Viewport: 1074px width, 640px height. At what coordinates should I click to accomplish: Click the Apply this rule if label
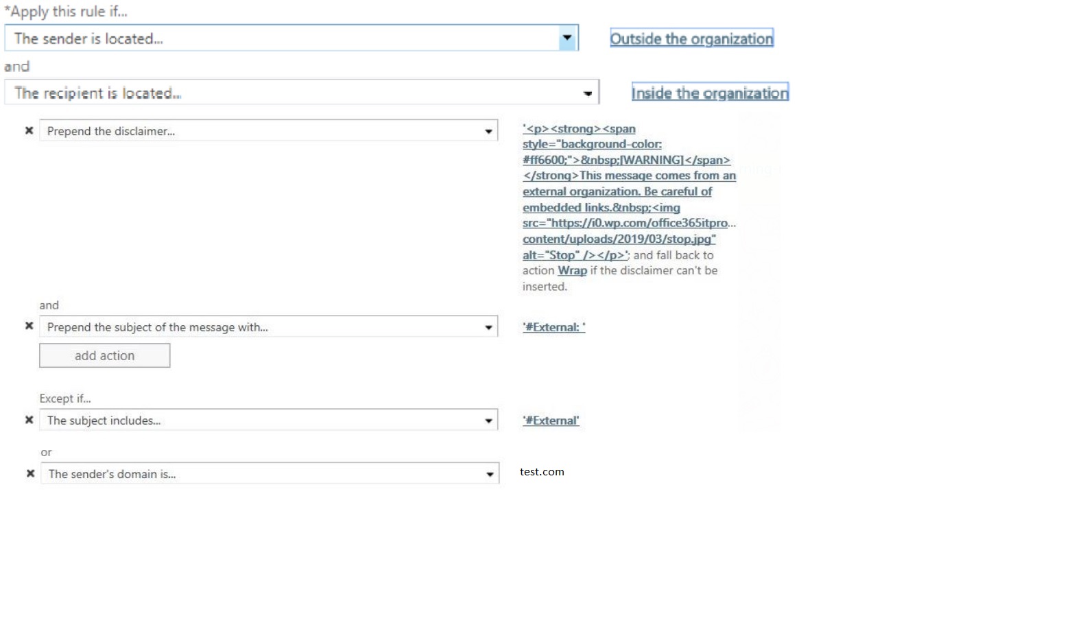pyautogui.click(x=66, y=12)
